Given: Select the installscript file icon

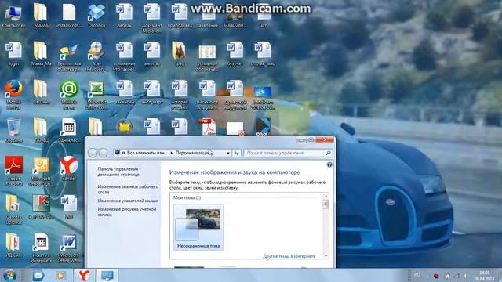Looking at the screenshot, I should tap(69, 16).
